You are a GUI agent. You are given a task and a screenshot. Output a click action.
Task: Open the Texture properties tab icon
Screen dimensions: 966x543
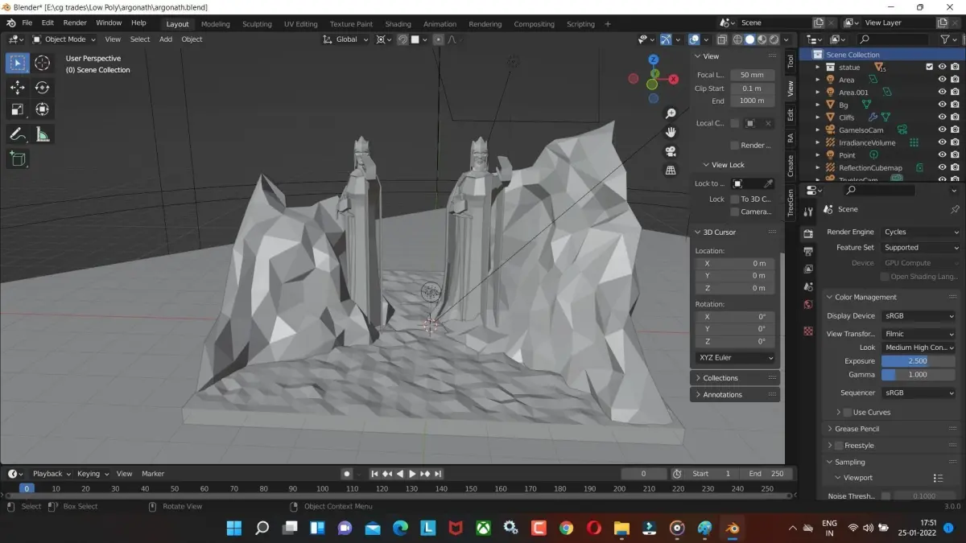[x=808, y=331]
